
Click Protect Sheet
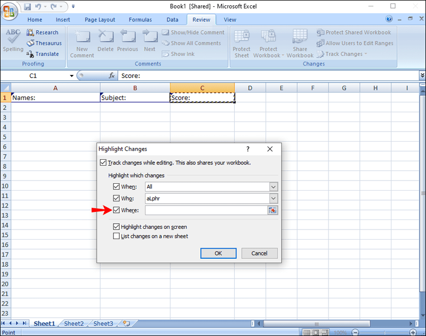pyautogui.click(x=242, y=44)
